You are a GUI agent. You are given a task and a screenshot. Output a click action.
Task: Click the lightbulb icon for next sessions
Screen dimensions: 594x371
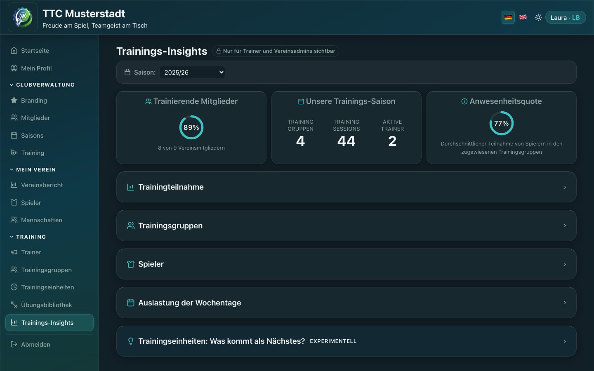pos(131,341)
